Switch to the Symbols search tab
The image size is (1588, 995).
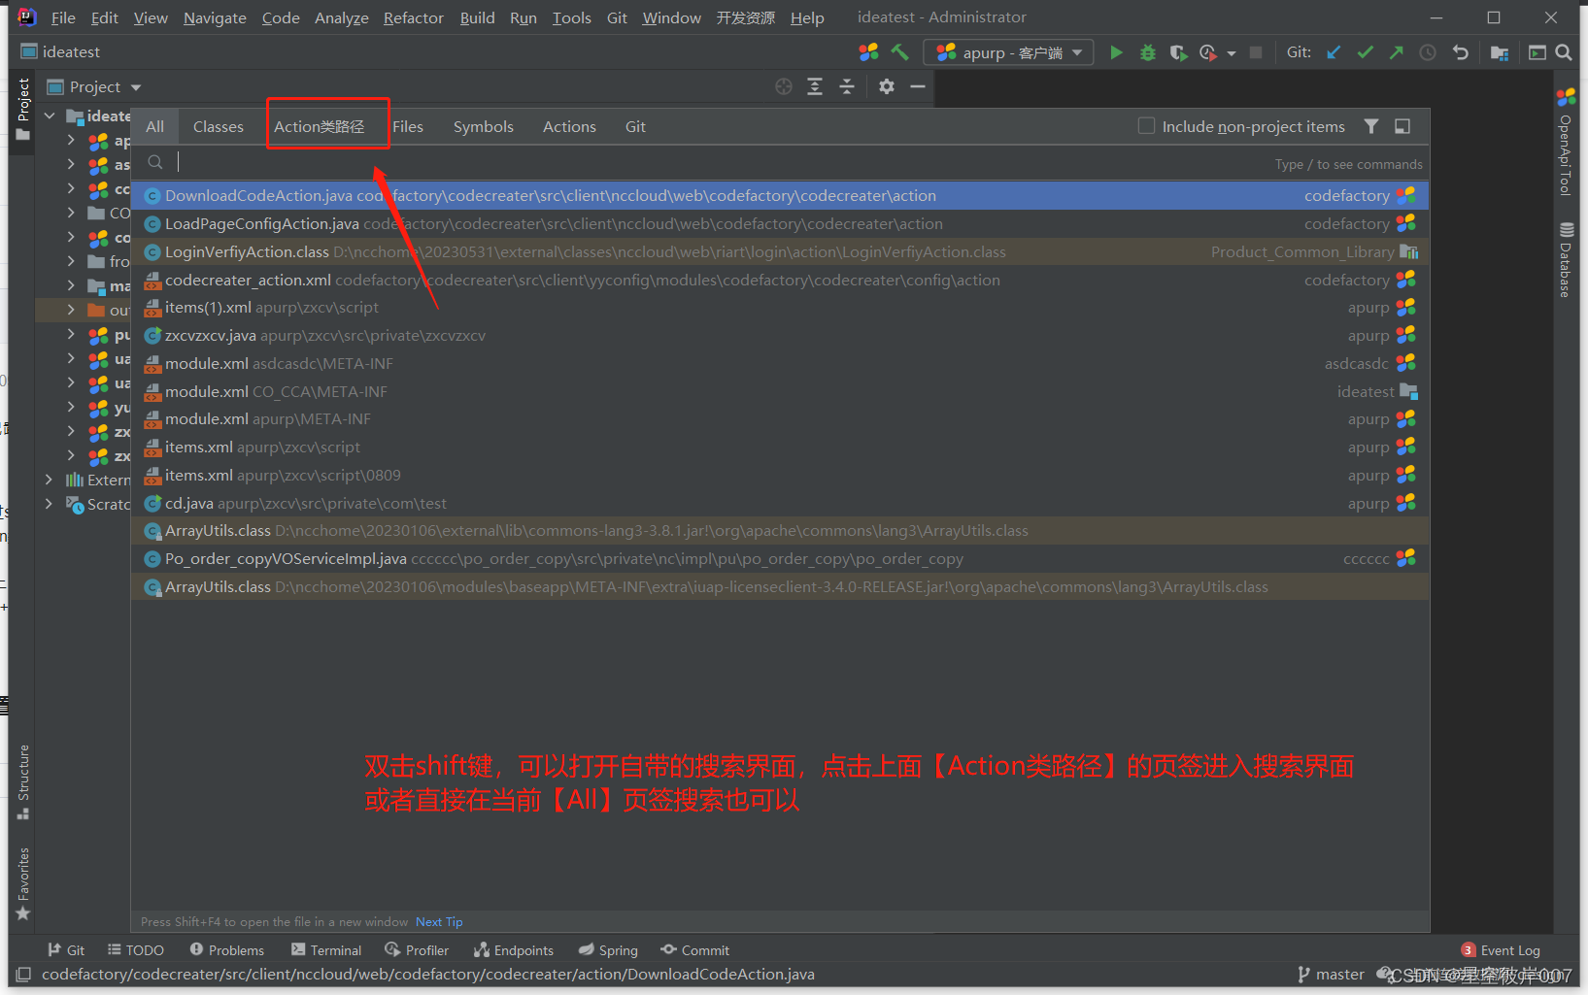coord(483,126)
